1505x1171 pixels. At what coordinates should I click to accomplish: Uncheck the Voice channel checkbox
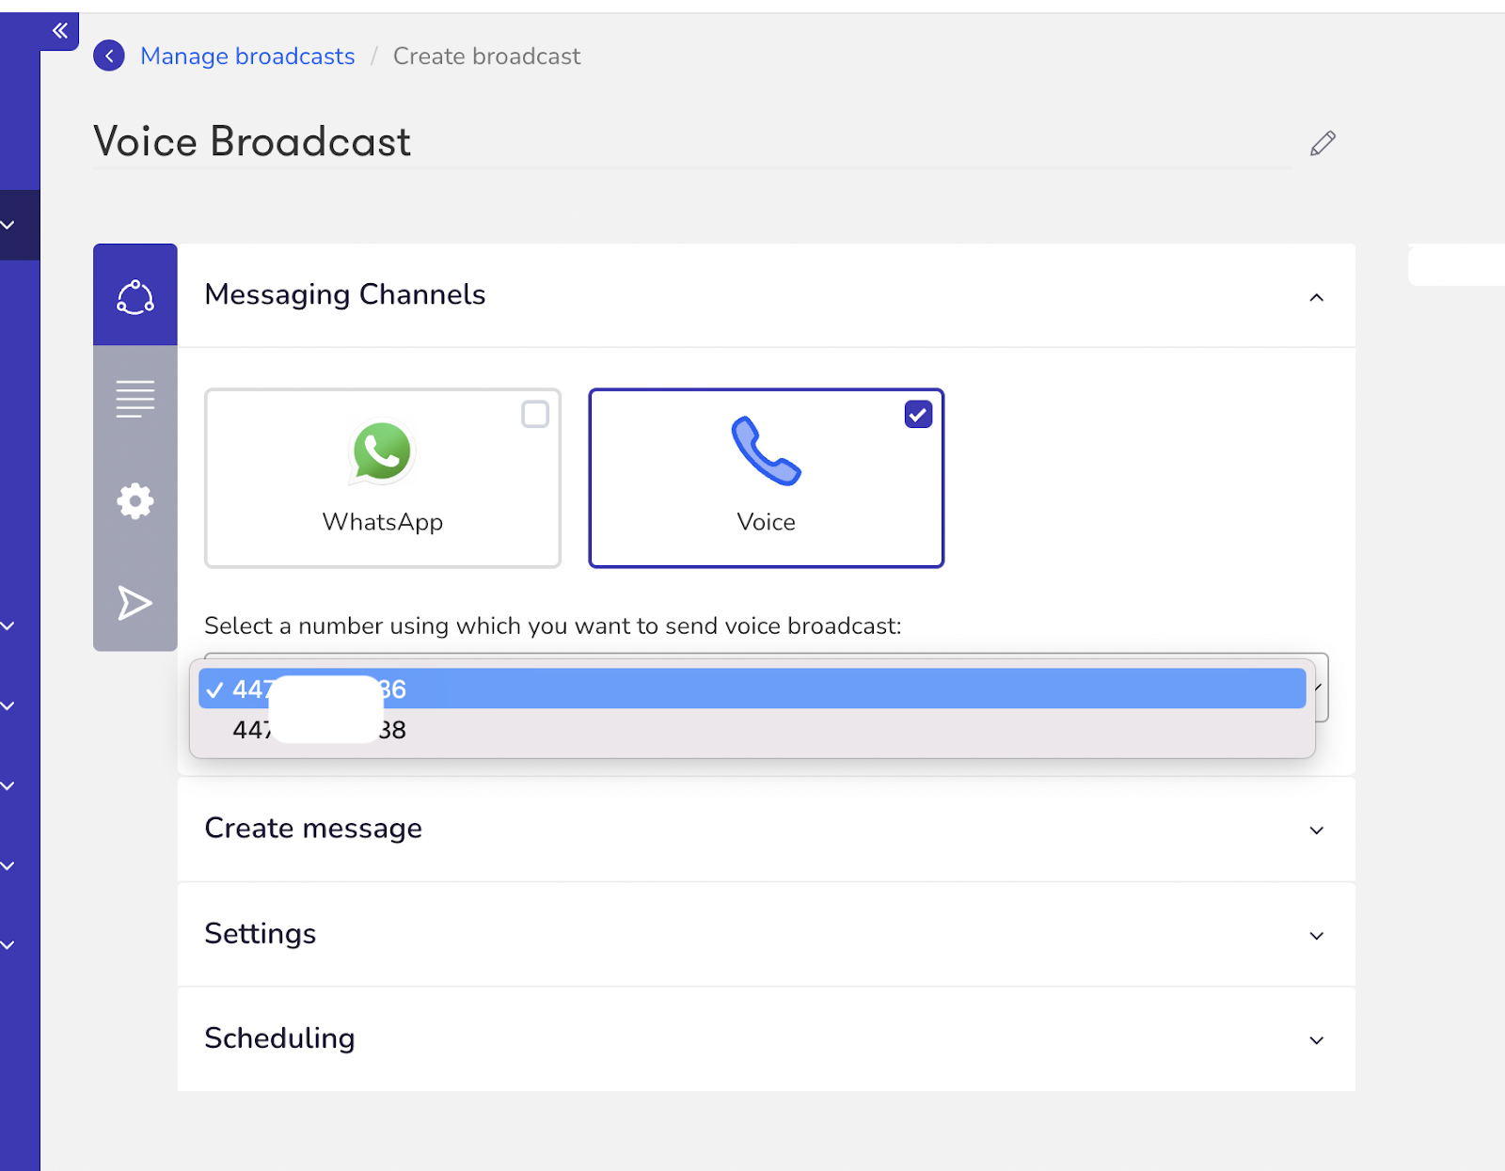point(917,414)
